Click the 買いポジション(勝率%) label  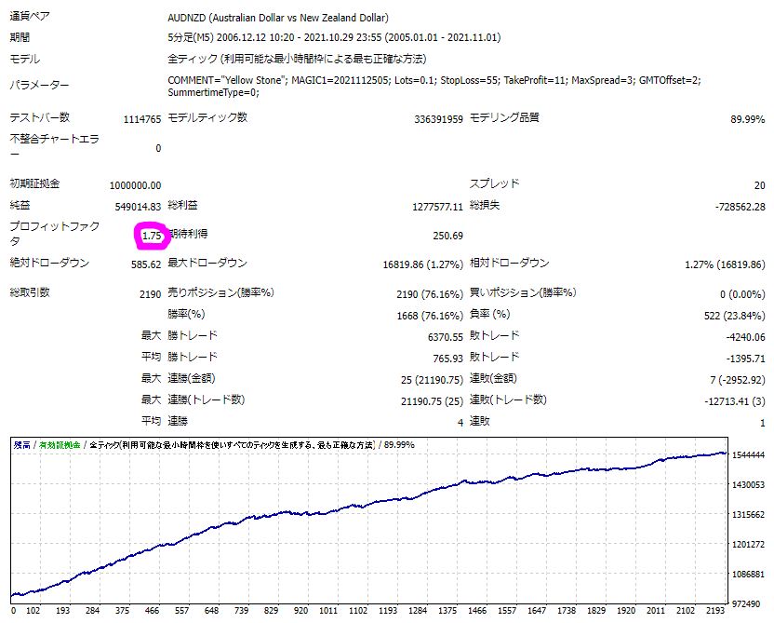(523, 292)
